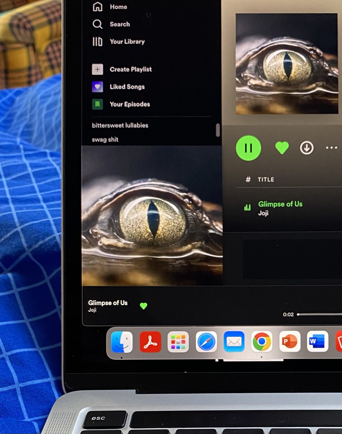This screenshot has height=434, width=342.
Task: Open Microsoft Word from the Dock
Action: 318,342
